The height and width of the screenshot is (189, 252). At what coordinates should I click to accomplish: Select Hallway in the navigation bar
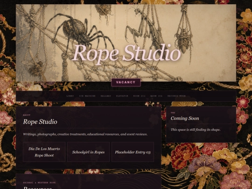click(x=106, y=96)
